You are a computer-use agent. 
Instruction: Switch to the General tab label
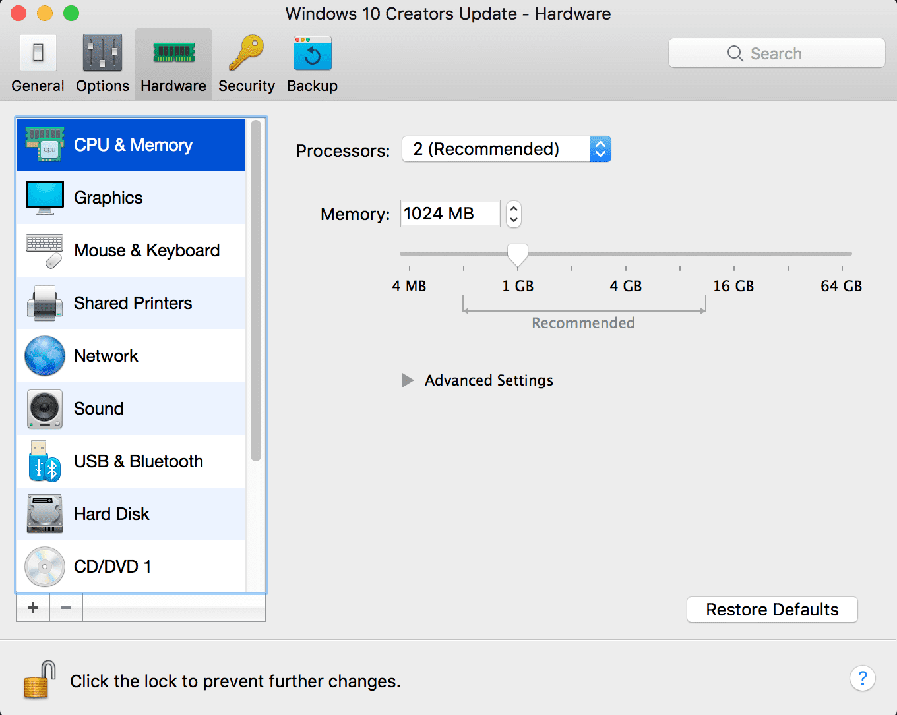38,86
